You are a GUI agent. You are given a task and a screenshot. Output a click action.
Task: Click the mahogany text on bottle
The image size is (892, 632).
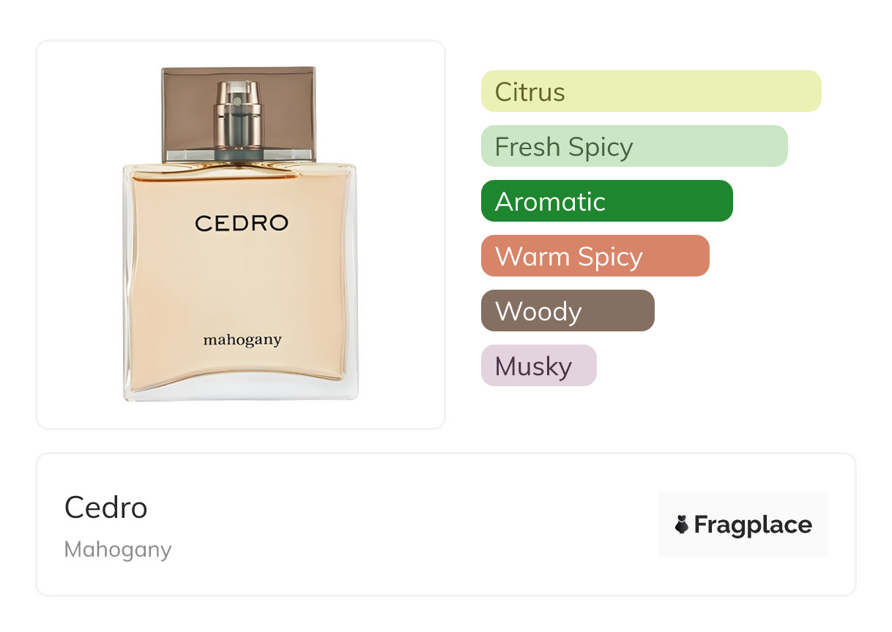coord(242,340)
